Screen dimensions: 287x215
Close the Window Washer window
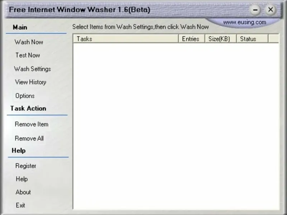coord(270,10)
